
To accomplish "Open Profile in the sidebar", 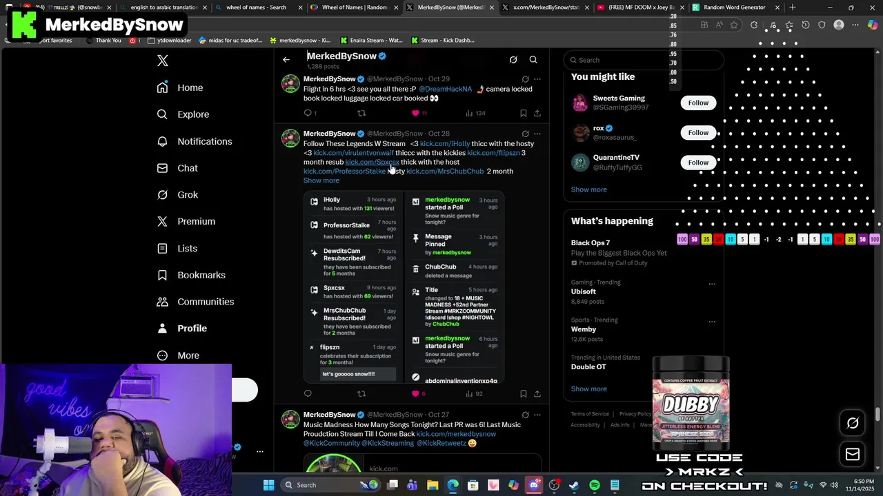I will [x=182, y=329].
